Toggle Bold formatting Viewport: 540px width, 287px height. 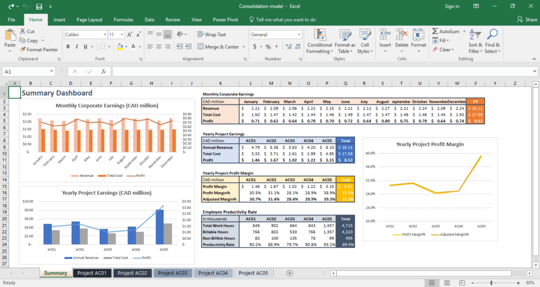click(x=67, y=47)
